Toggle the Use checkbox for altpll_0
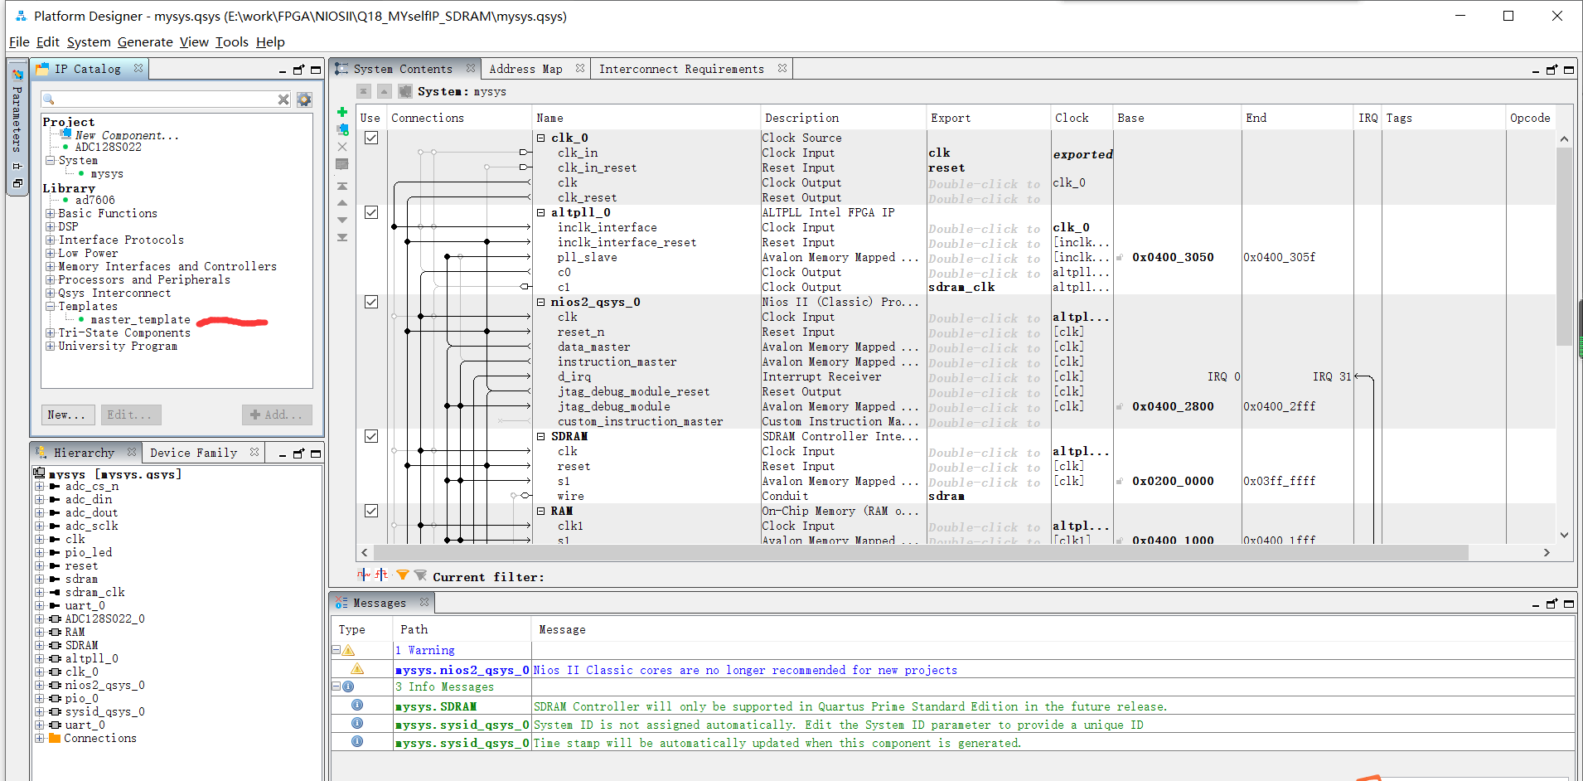 click(370, 211)
